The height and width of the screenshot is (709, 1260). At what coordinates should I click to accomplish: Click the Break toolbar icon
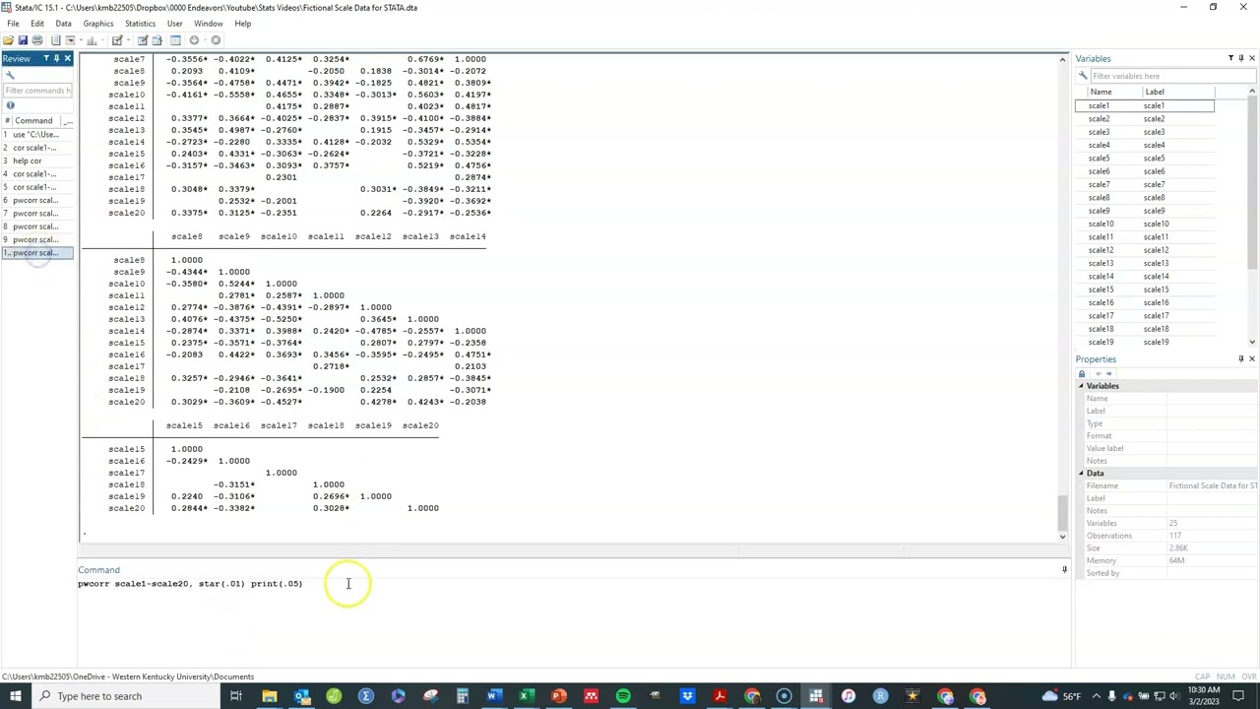pos(216,40)
